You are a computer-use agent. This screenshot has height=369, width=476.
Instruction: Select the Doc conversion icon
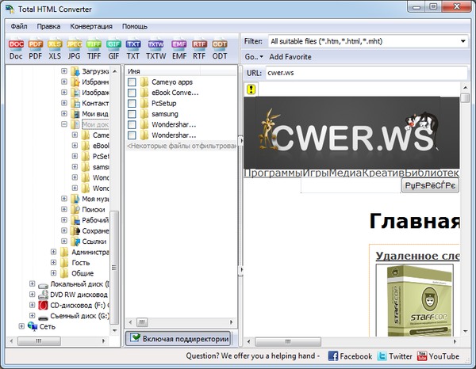click(x=16, y=48)
